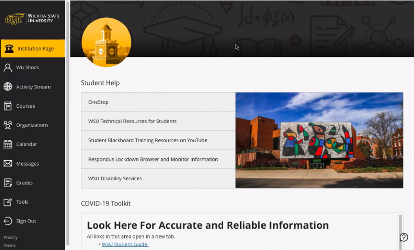Open the Activity Stream label
Viewport: 414px width, 250px height.
33,87
